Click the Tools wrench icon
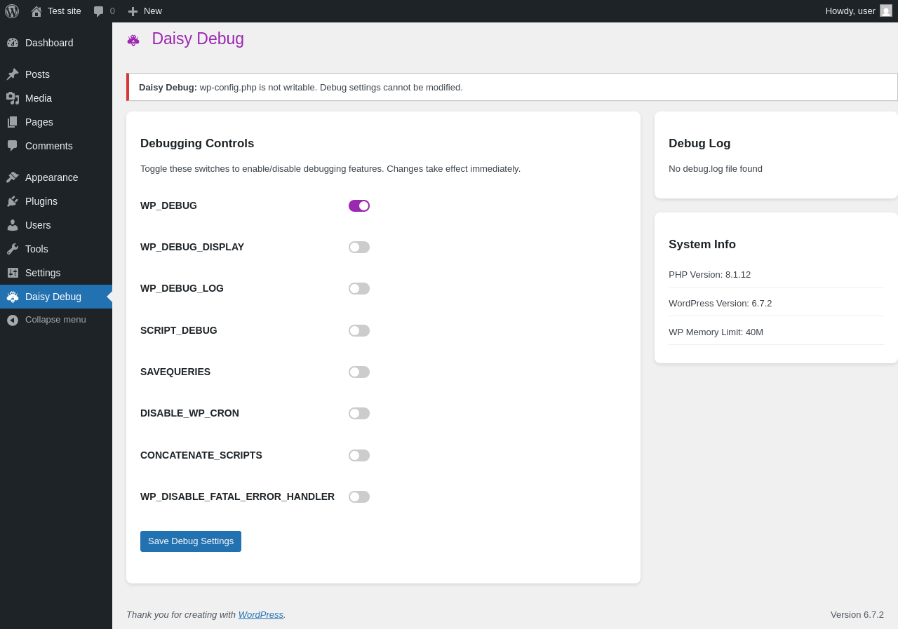 point(13,249)
